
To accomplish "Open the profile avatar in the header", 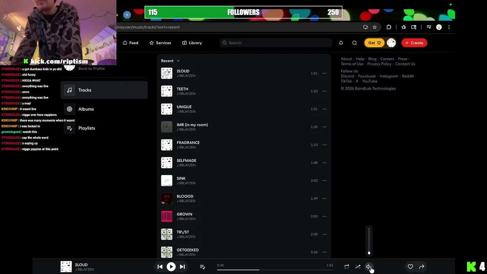I will click(391, 43).
